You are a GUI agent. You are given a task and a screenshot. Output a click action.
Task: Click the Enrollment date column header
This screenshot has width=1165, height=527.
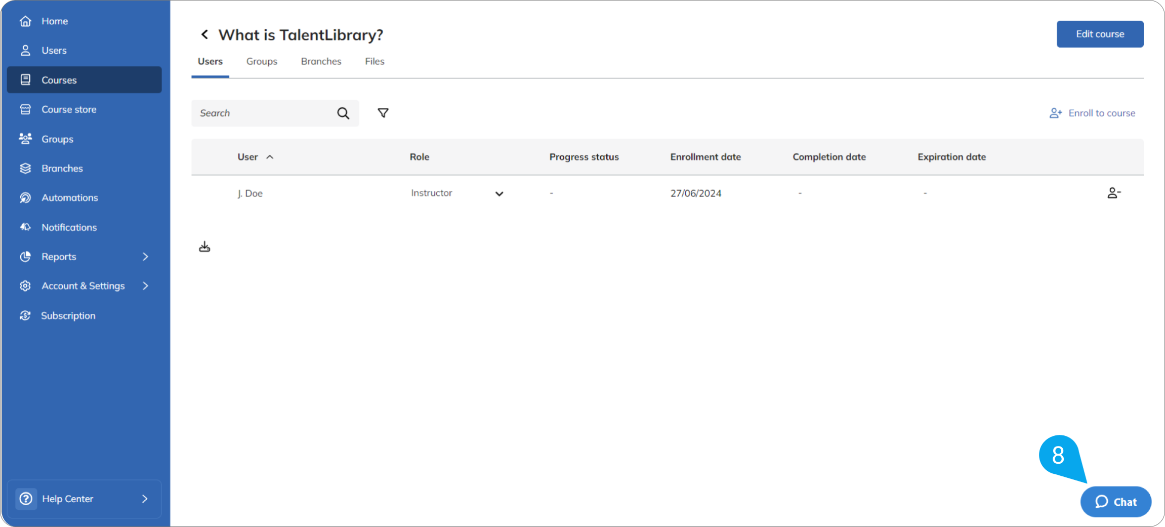705,157
